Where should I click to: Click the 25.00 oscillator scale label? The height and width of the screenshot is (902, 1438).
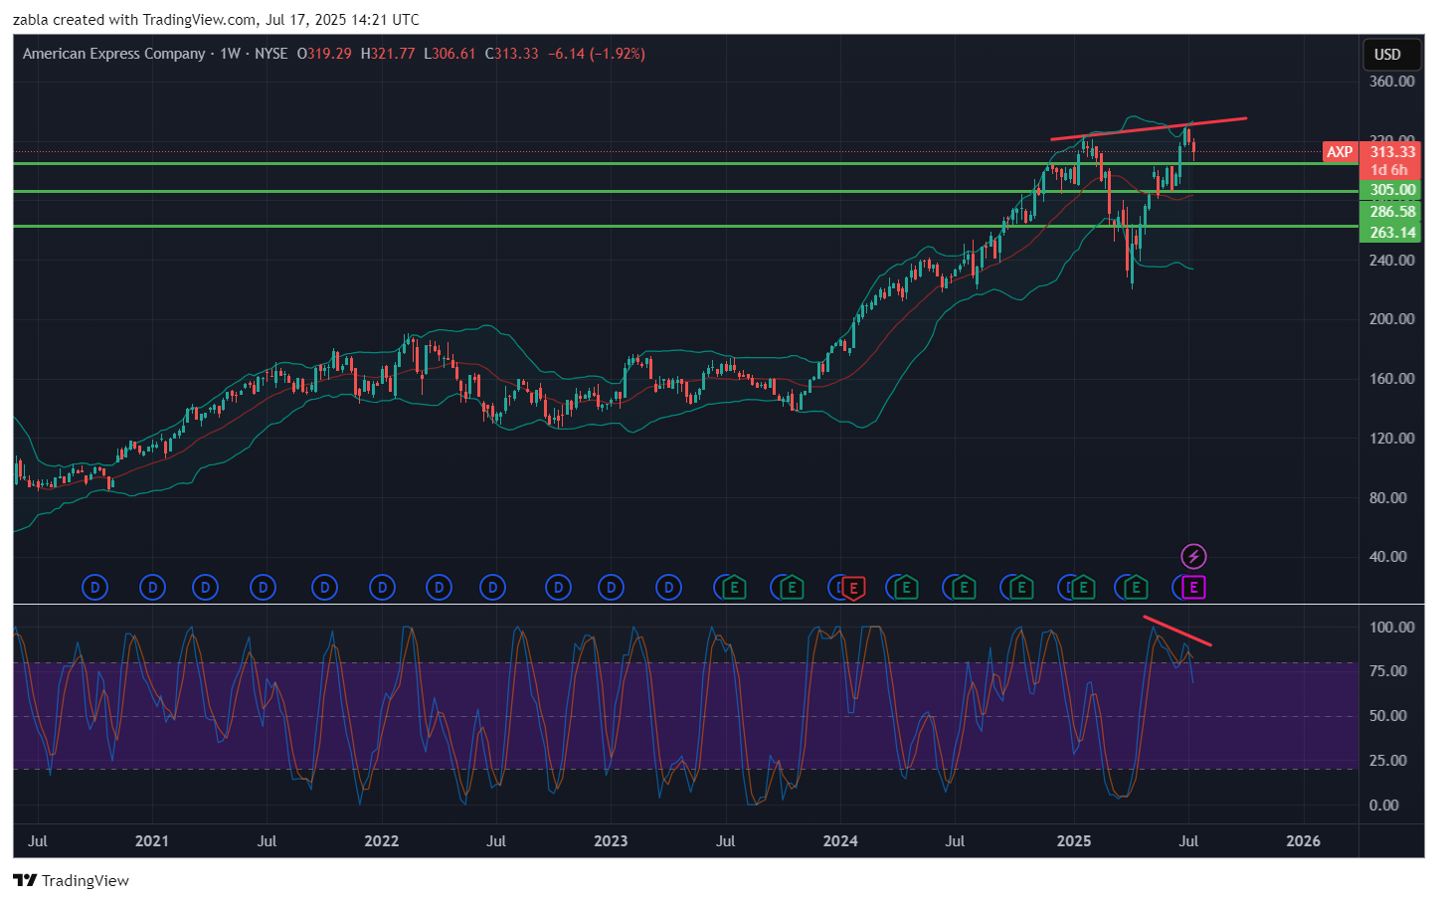(x=1388, y=761)
